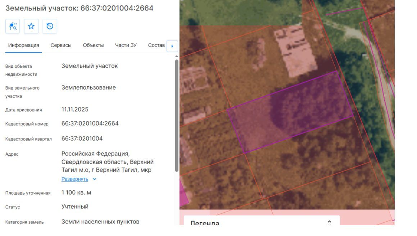This screenshot has height=236, width=417.
Task: Open the history clock icon button
Action: [50, 26]
